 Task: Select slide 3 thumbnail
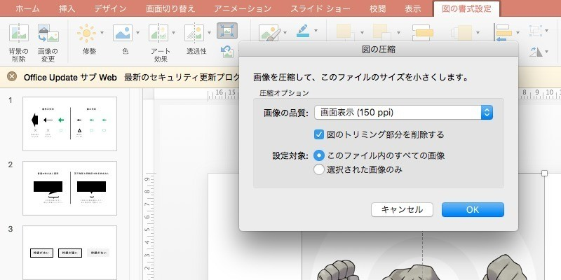(x=69, y=253)
